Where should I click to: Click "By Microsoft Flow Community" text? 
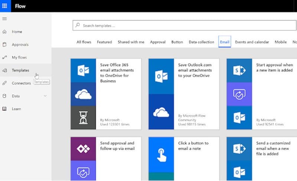click(192, 118)
